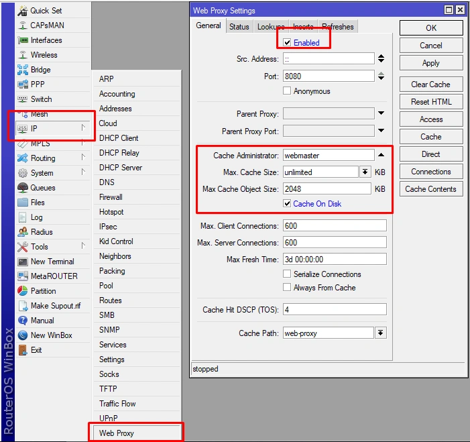Screen dimensions: 470x442
Task: Open Quick Set wizard icon
Action: [x=23, y=11]
